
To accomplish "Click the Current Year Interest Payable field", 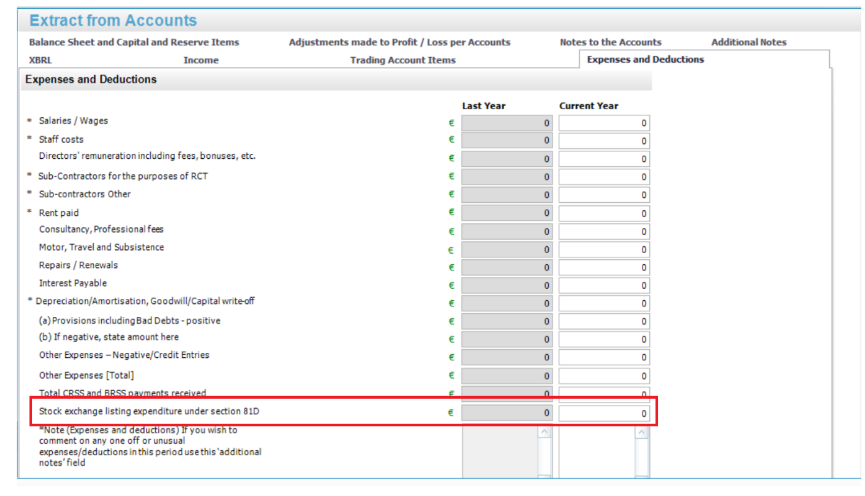I will (604, 286).
